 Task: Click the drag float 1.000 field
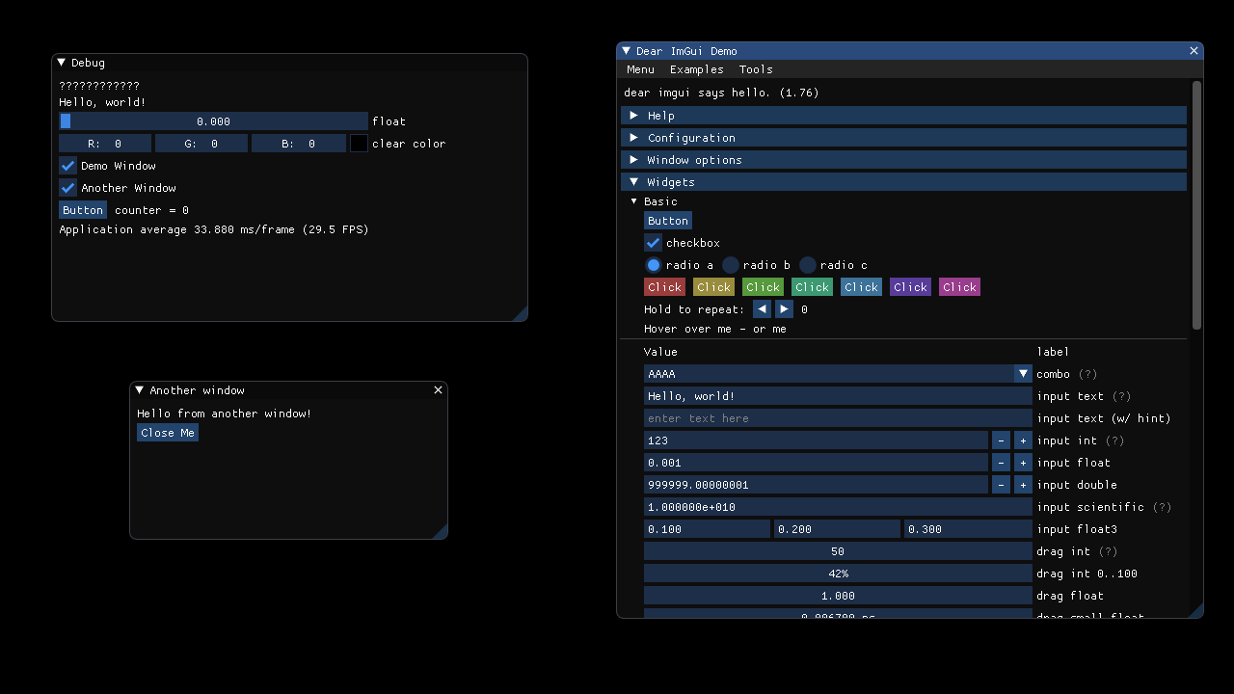838,596
